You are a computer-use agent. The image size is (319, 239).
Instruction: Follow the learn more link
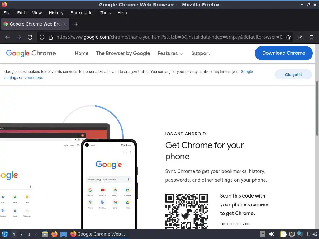[x=33, y=77]
